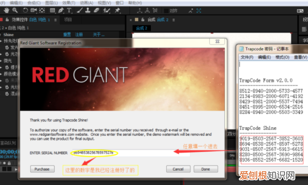Expand the 预先处理 property group
308x185 pixels.
[1, 41]
